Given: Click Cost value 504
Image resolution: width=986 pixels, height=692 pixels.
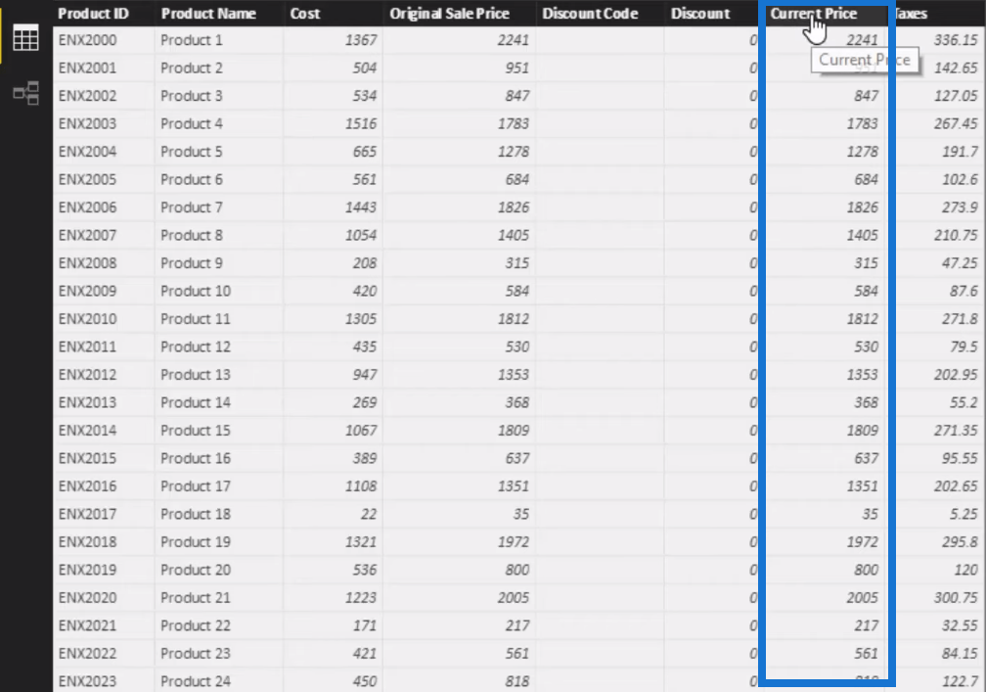Looking at the screenshot, I should [365, 68].
